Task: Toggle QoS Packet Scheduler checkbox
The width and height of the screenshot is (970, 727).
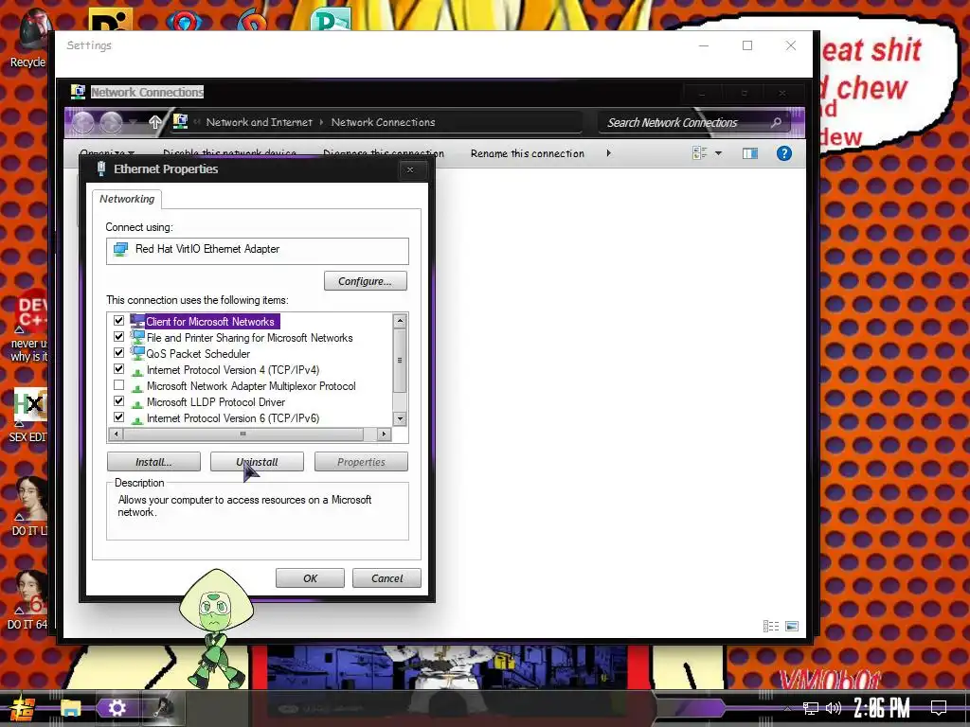Action: [x=118, y=353]
